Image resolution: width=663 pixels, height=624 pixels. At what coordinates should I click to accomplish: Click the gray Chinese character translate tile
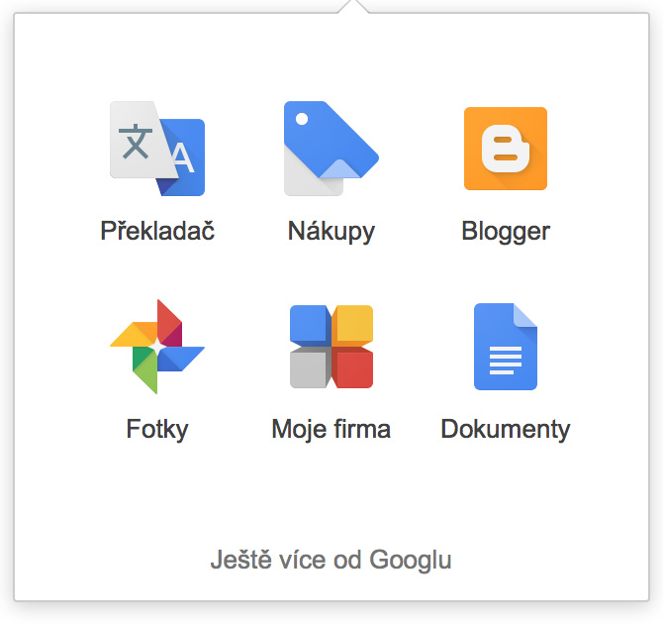tap(137, 141)
